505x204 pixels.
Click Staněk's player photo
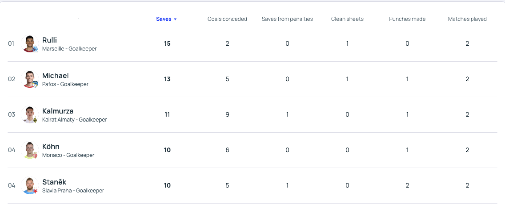(x=29, y=185)
